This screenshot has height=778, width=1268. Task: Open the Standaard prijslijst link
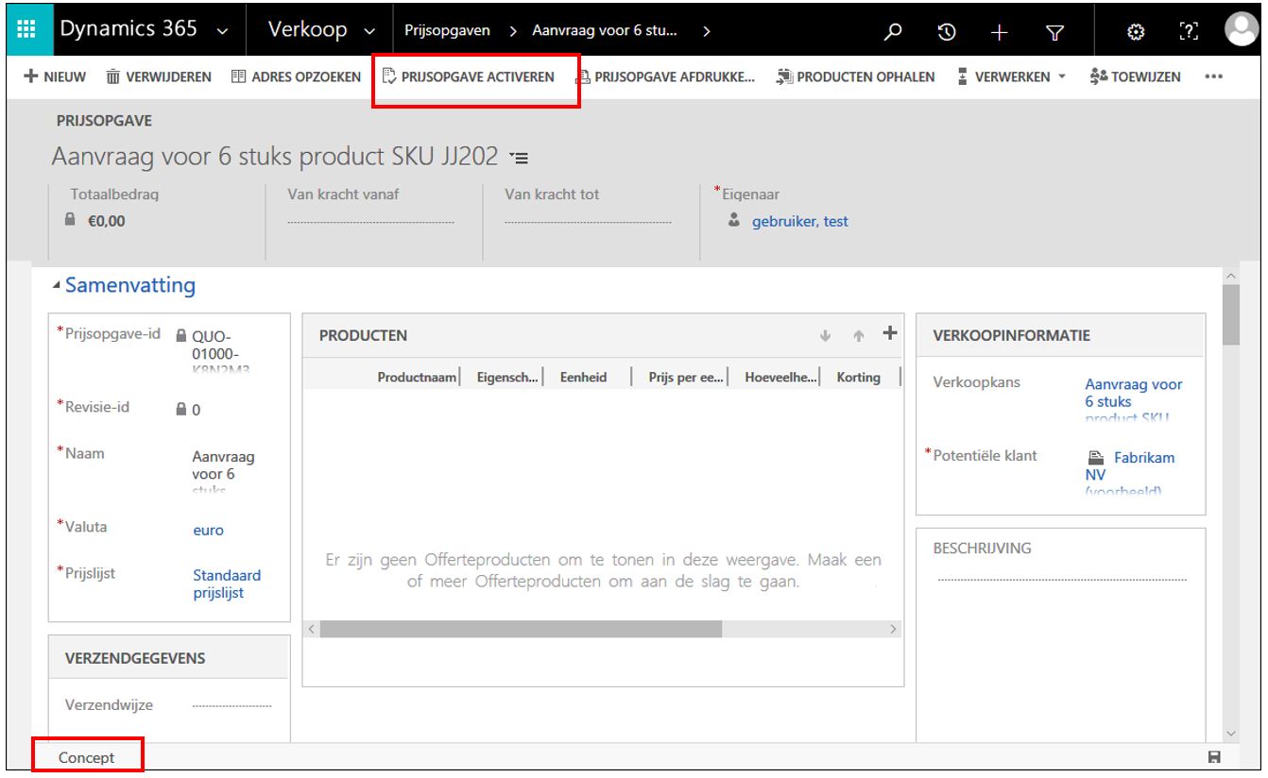coord(227,583)
